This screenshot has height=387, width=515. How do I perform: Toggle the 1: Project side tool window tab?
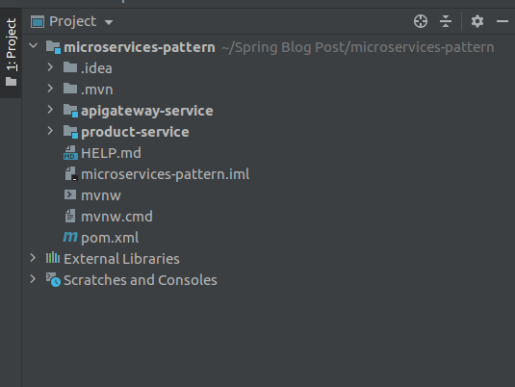coord(11,53)
